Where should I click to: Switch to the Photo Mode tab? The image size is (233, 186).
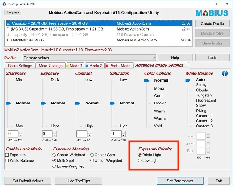coord(119,66)
